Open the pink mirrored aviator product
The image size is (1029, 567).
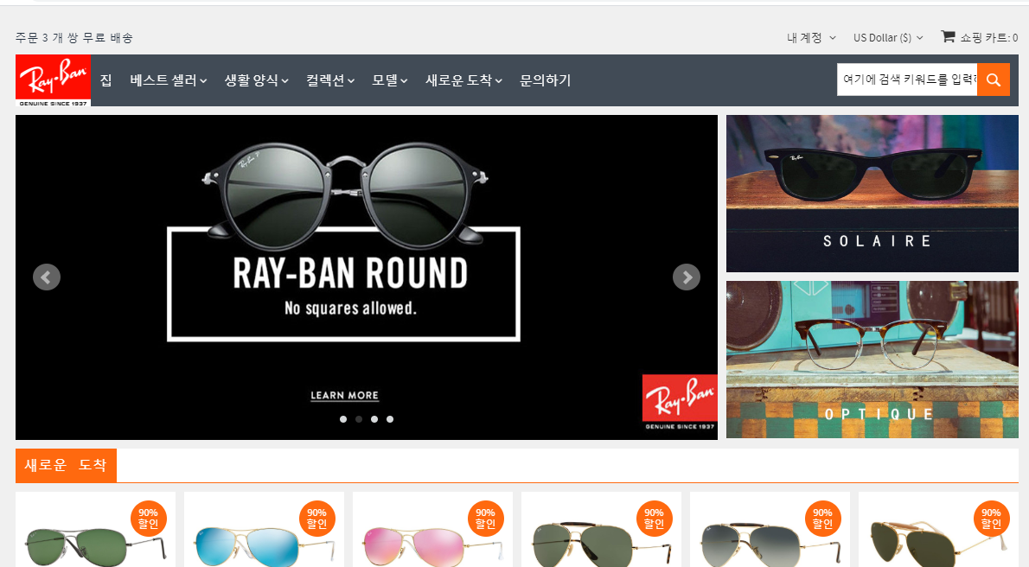click(432, 530)
